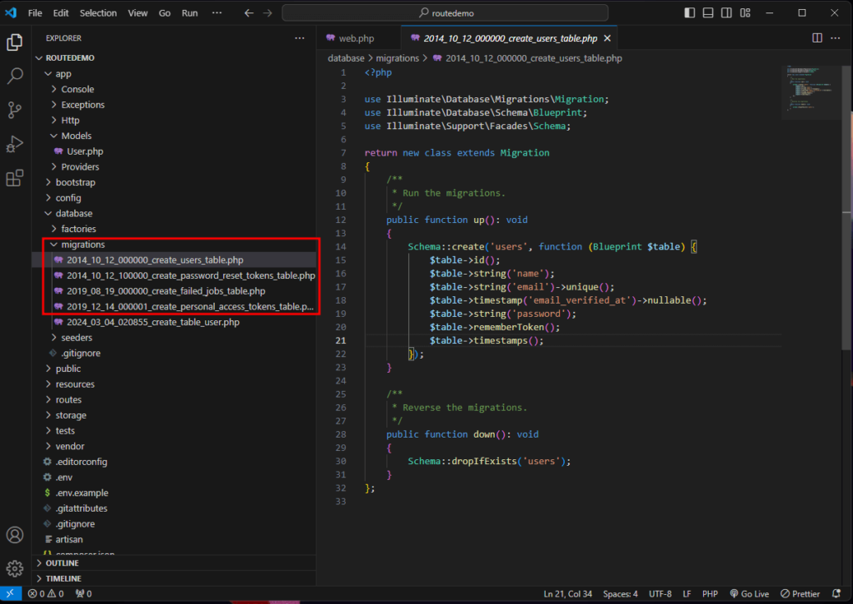853x604 pixels.
Task: Customize layout from the title bar
Action: tap(746, 13)
